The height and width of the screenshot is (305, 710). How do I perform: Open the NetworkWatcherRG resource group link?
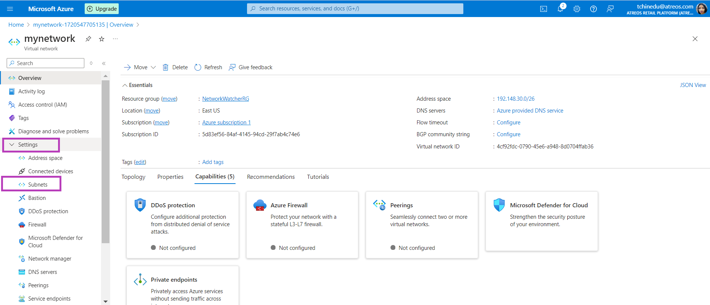click(226, 99)
